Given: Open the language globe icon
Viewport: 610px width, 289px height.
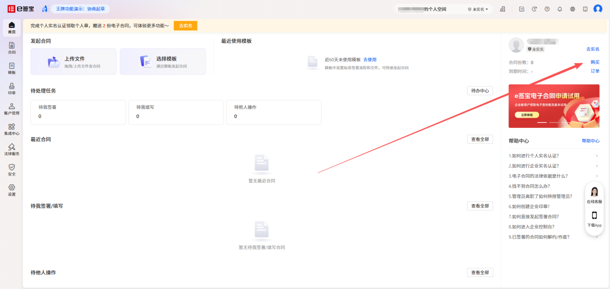Looking at the screenshot, I should (572, 9).
